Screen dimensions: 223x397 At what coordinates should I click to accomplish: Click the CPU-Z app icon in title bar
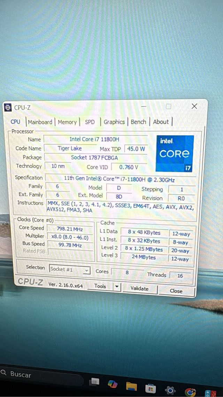[x=8, y=107]
